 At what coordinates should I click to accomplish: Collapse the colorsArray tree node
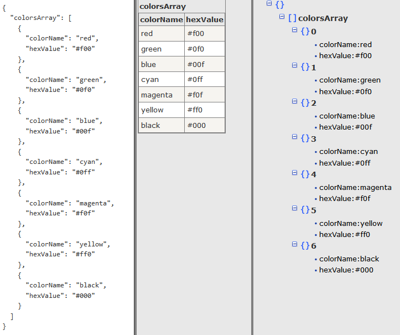282,18
